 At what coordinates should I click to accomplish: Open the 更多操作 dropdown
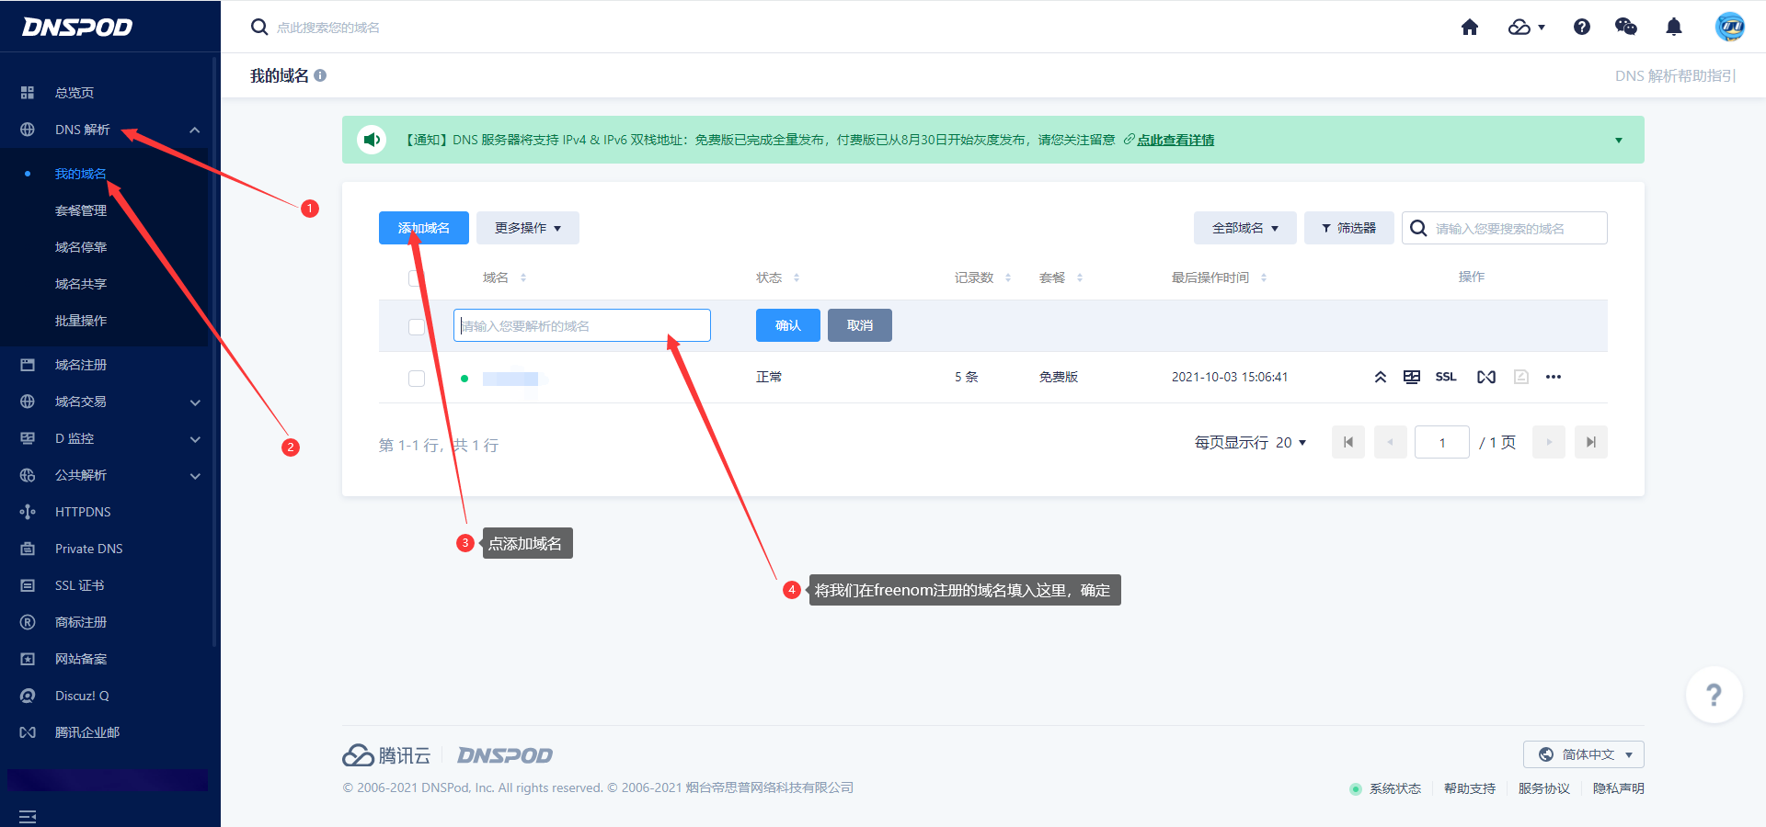527,228
